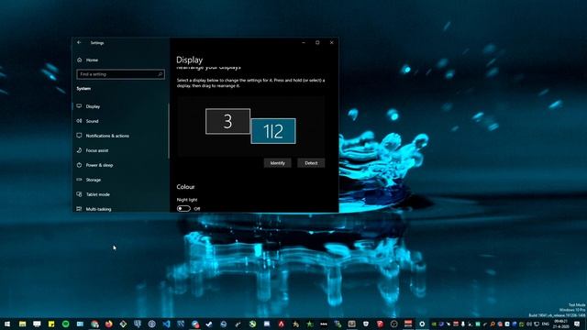
Task: Click the search magnifier in Find a setting
Action: 160,74
